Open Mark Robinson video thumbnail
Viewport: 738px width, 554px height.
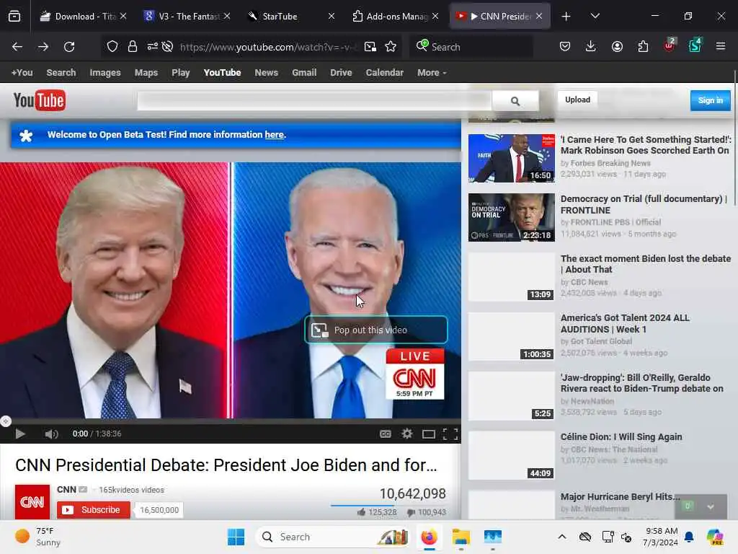click(x=512, y=158)
